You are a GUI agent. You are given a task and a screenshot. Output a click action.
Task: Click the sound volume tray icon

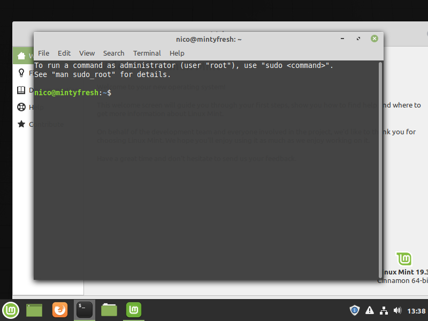(x=398, y=310)
